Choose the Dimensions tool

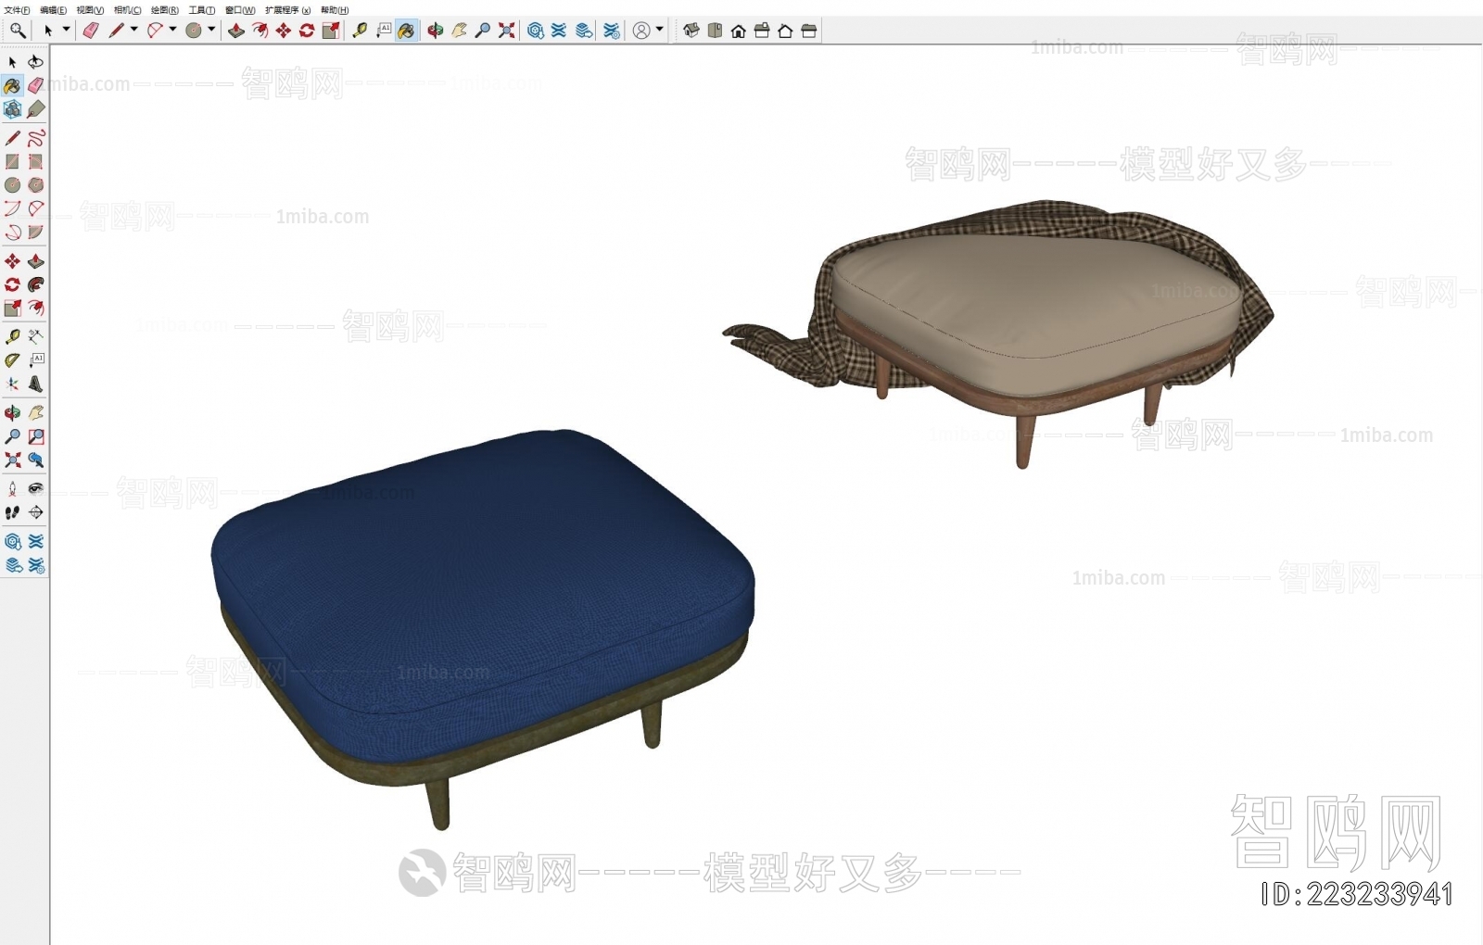tap(35, 336)
